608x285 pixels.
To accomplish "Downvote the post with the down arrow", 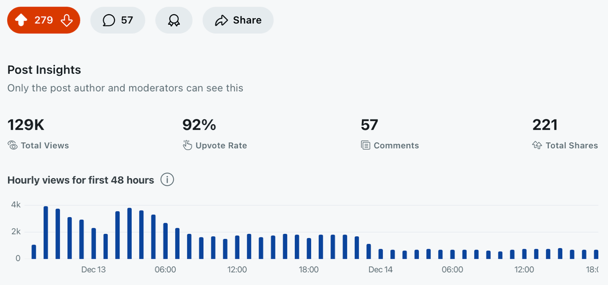I will 66,20.
